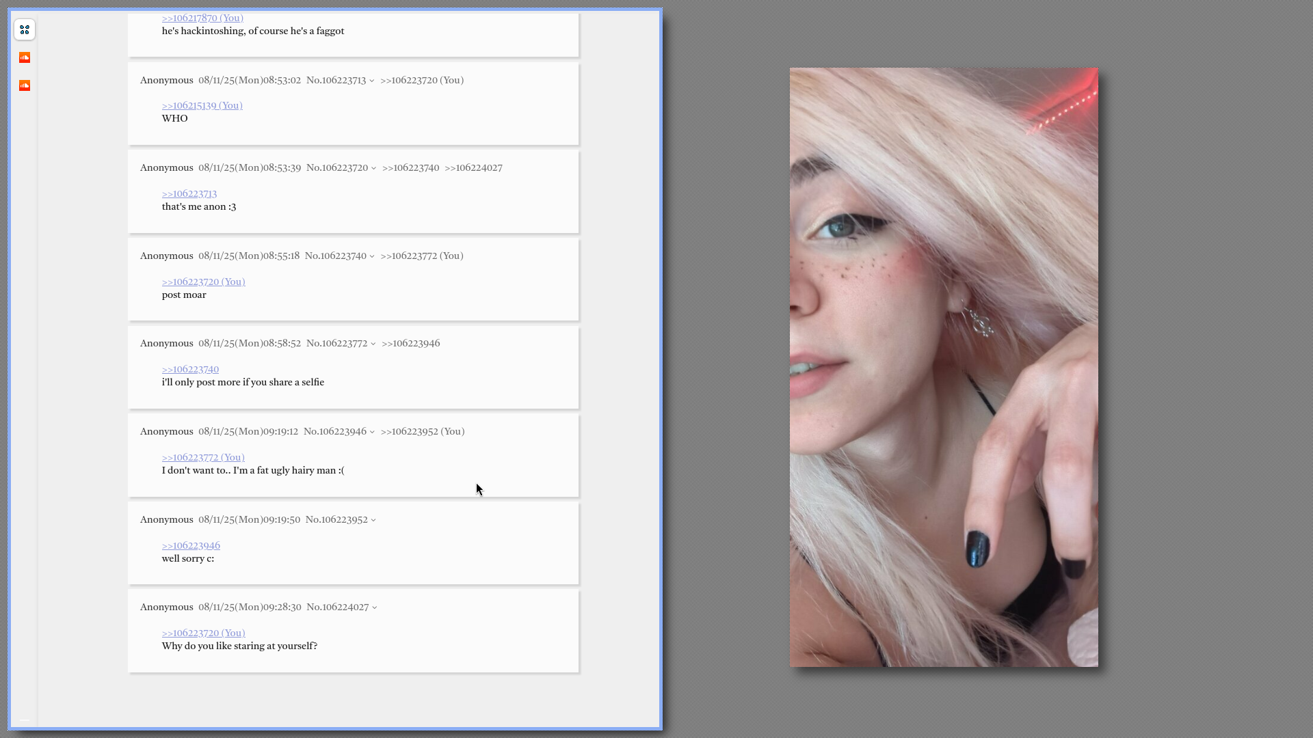Follow the >>106215139 (You) quote link
The height and width of the screenshot is (738, 1313).
[x=202, y=105]
